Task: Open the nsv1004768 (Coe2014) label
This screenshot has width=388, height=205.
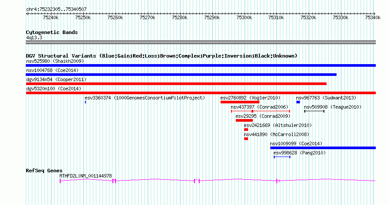Action: click(x=52, y=70)
